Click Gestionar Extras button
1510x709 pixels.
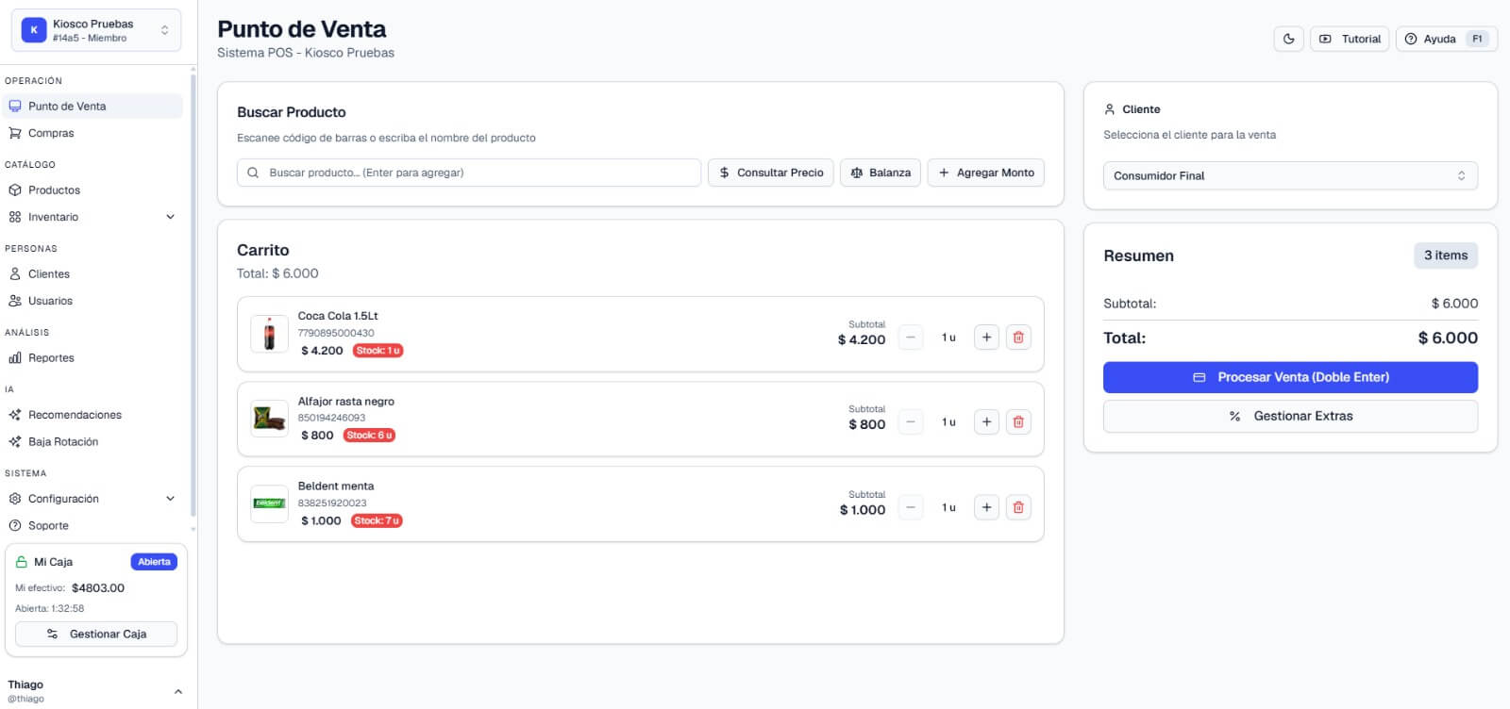1290,417
